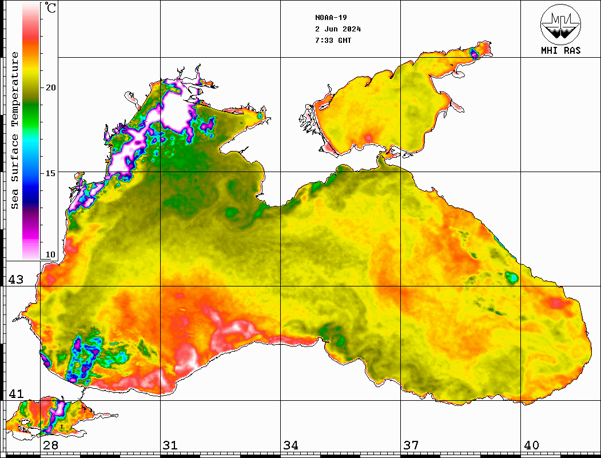601x458 pixels.
Task: Click the temperature color scale bar
Action: (x=31, y=131)
